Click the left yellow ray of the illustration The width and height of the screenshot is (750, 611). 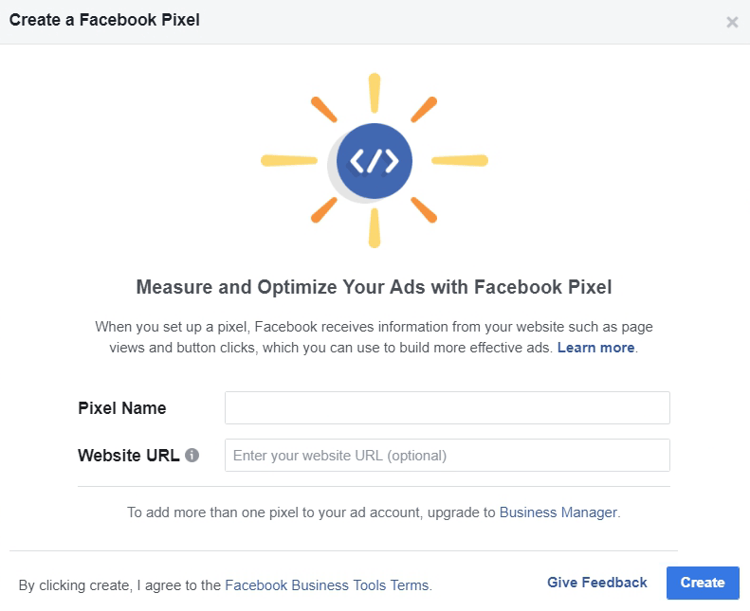click(288, 160)
